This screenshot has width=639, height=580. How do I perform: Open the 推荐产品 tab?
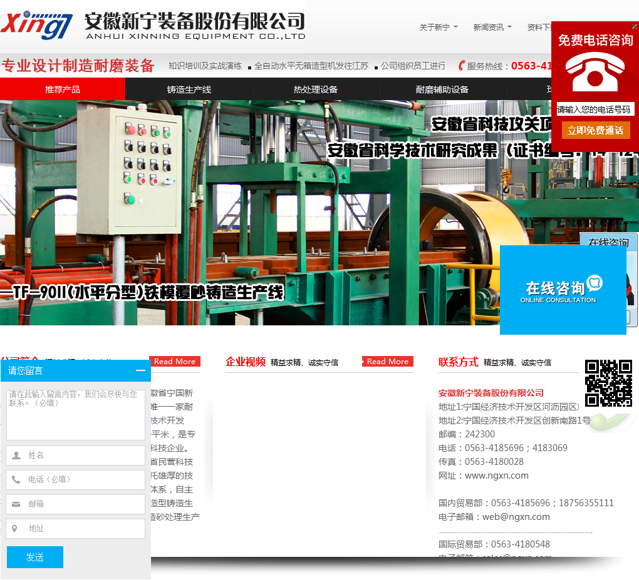pyautogui.click(x=63, y=89)
